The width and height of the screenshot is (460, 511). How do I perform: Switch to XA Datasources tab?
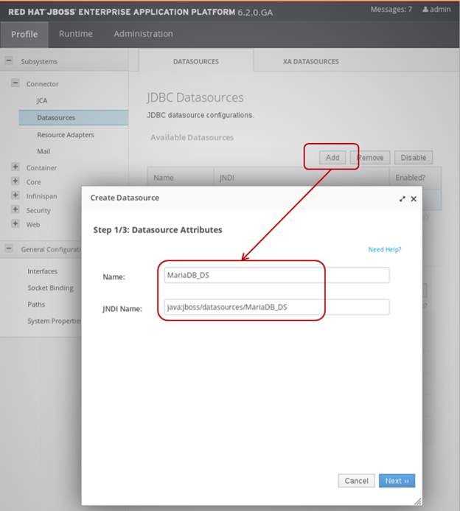310,61
